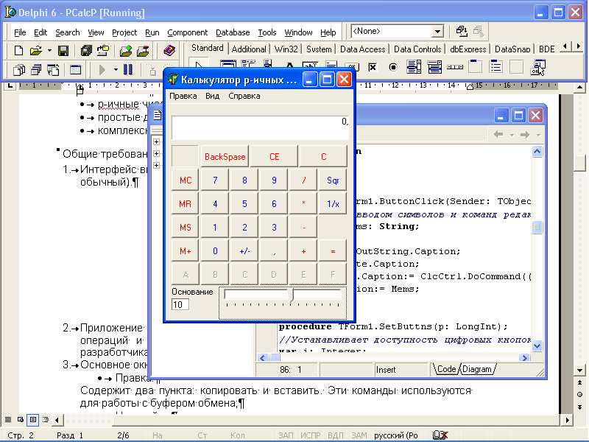Open Delphi Project menu

124,32
